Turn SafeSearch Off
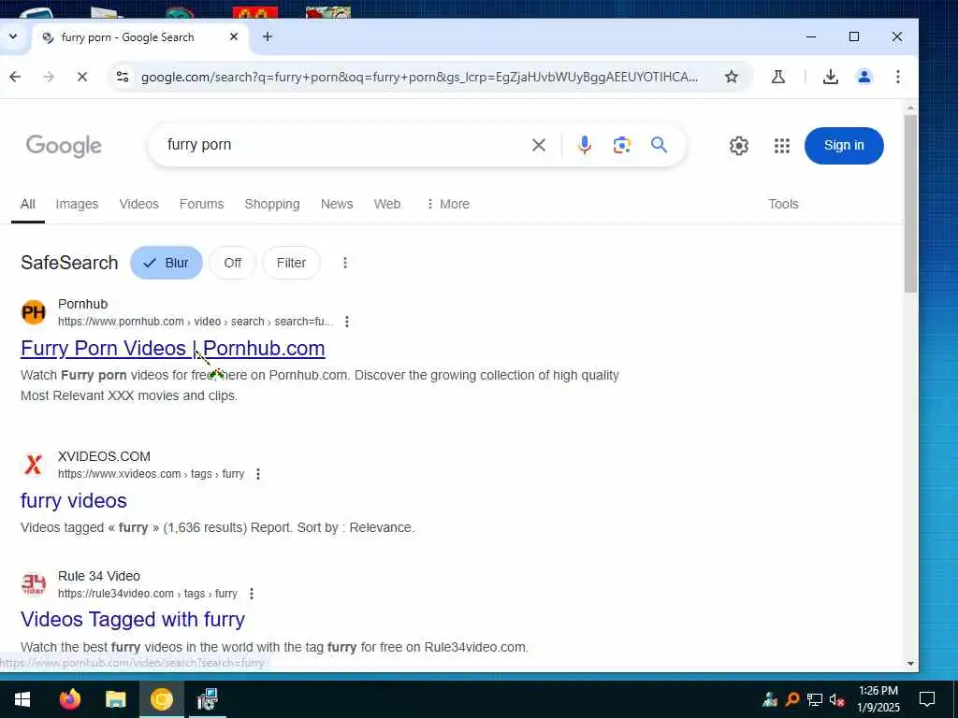958x718 pixels. point(232,263)
